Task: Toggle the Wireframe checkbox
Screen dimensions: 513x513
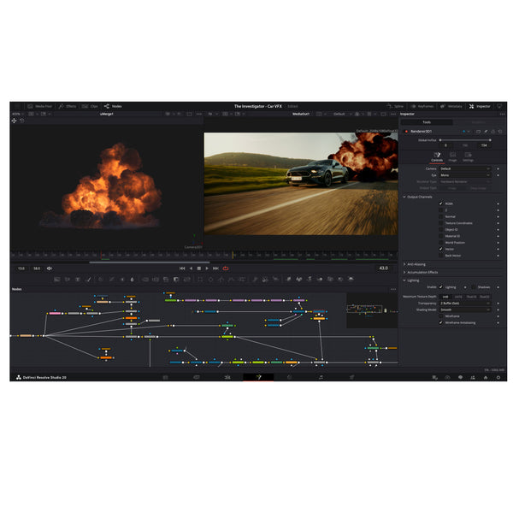Action: (441, 315)
